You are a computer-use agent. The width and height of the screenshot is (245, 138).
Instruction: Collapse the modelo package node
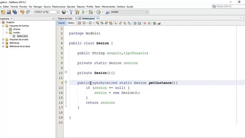[7, 33]
